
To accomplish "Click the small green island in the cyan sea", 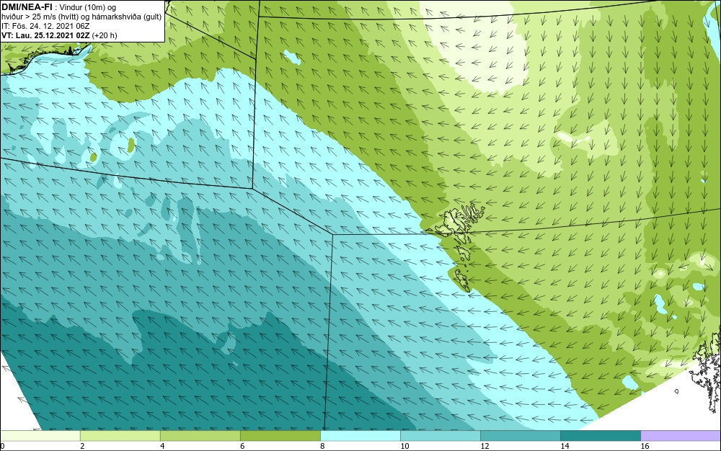I will pos(131,145).
